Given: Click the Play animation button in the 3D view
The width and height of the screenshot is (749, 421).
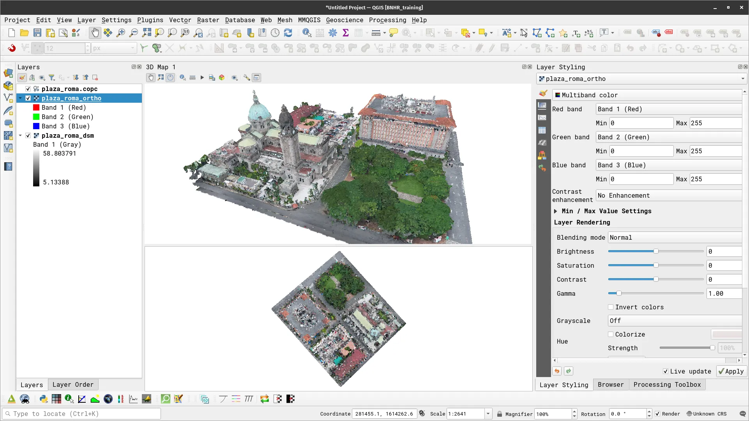Looking at the screenshot, I should [x=202, y=78].
